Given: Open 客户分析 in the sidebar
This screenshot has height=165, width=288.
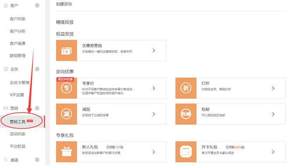Looking at the screenshot, I should tap(18, 31).
